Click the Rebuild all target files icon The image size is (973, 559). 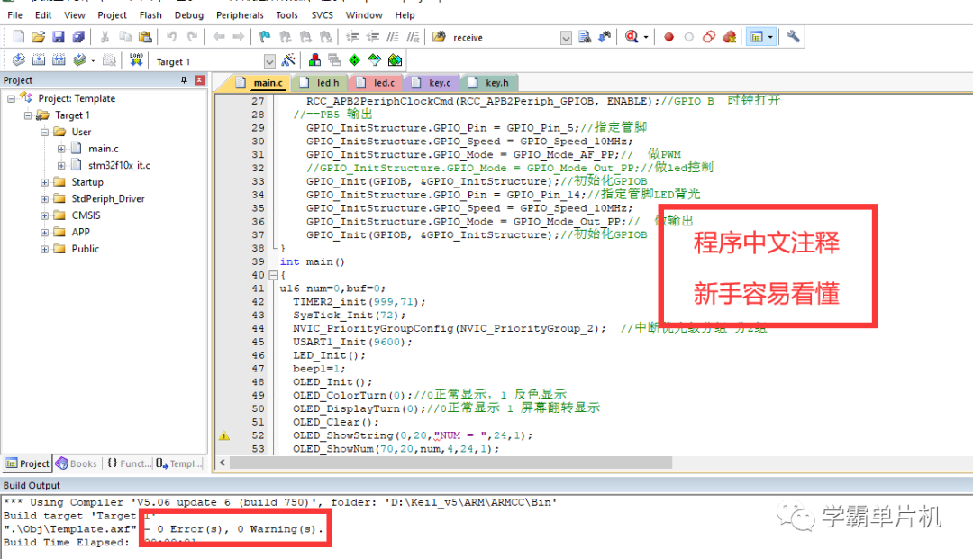click(59, 60)
